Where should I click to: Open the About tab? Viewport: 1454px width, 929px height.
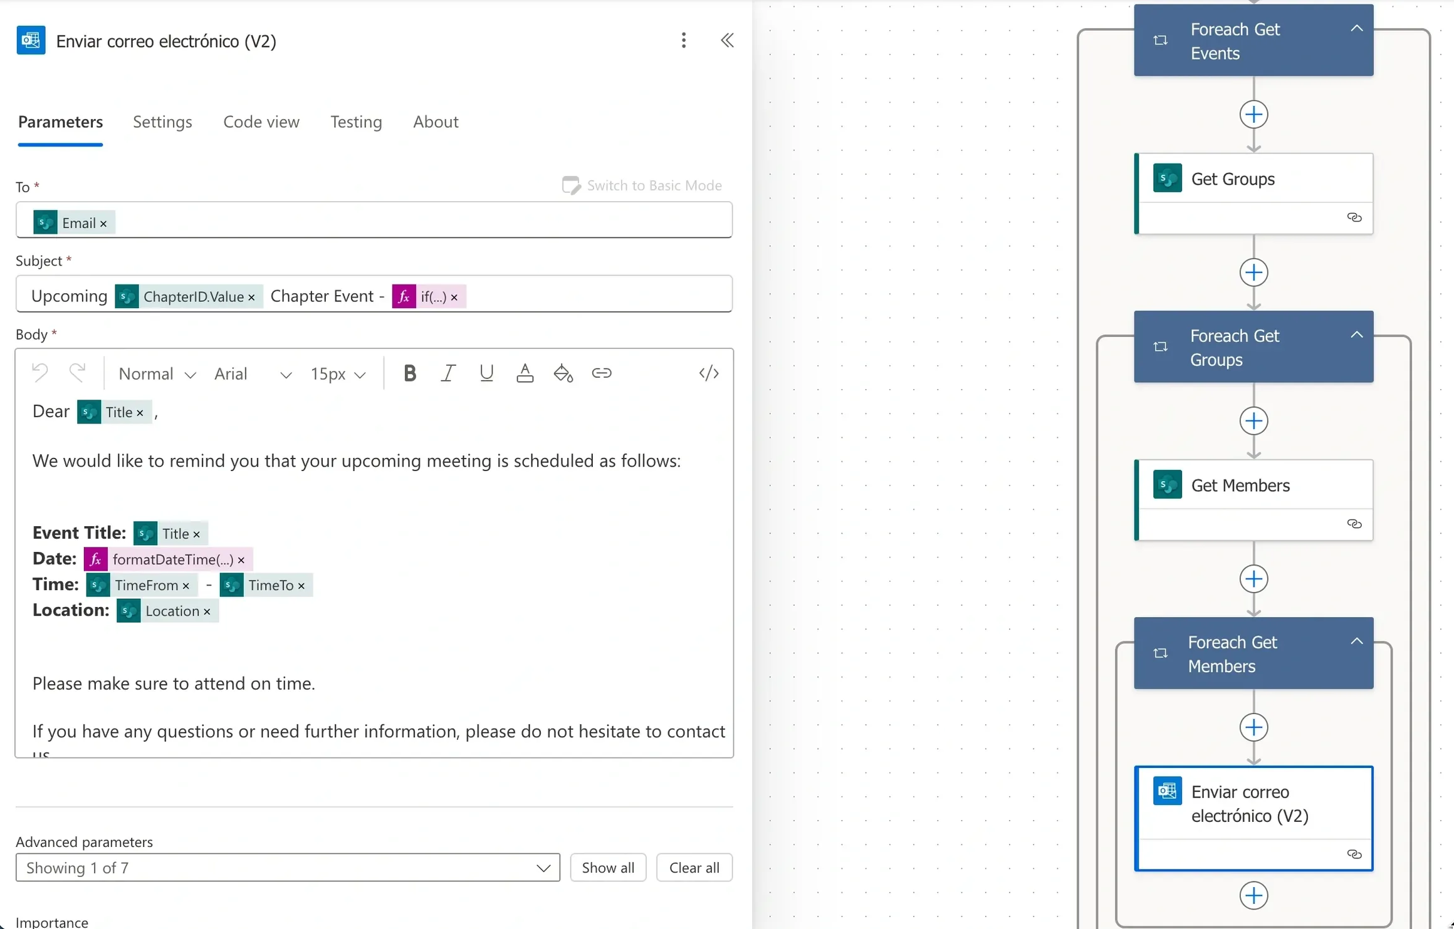point(436,122)
